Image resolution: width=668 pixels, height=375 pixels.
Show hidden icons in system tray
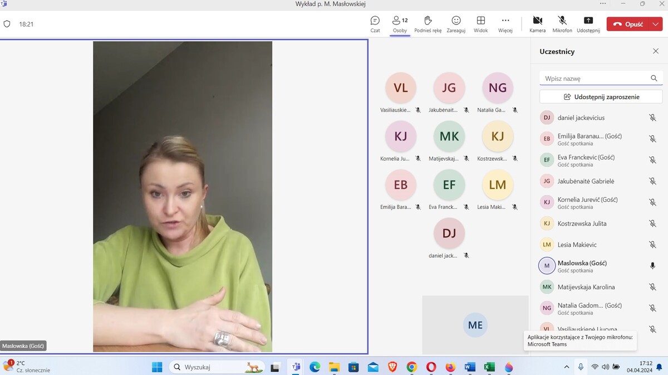pos(567,367)
